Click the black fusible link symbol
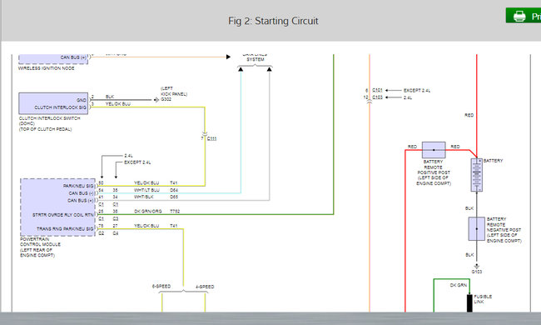Viewport: 541px width, 325px height. point(469,303)
